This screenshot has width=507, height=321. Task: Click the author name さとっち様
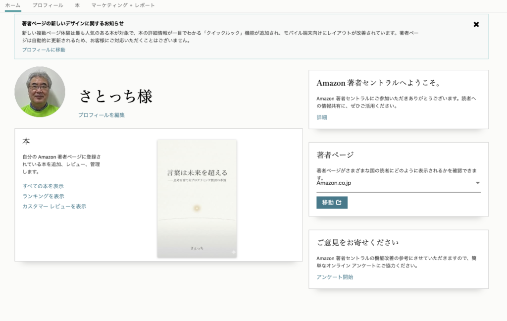(116, 96)
